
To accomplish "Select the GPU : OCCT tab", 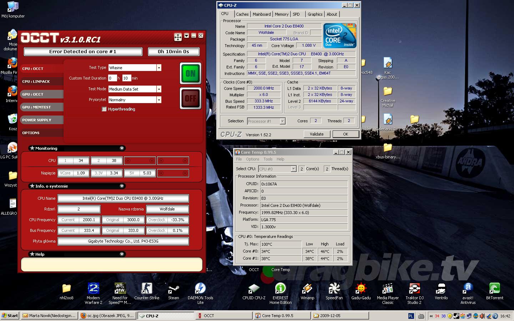I will (42, 94).
